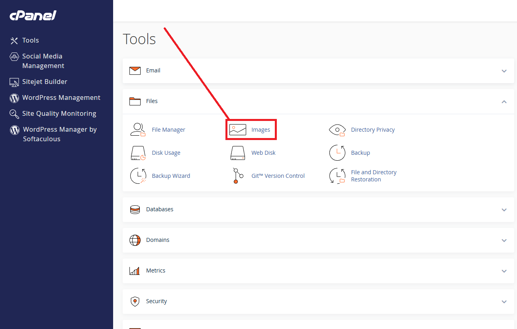The height and width of the screenshot is (329, 517).
Task: Collapse the Files section chevron
Action: click(504, 102)
